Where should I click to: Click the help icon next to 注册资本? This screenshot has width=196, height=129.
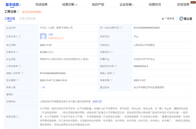pyautogui.click(x=17, y=52)
